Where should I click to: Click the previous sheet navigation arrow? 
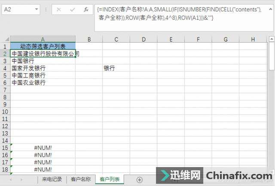(x=11, y=180)
